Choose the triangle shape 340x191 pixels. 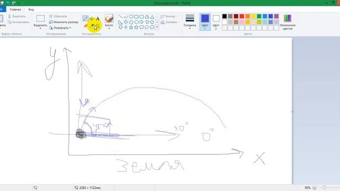click(x=152, y=16)
